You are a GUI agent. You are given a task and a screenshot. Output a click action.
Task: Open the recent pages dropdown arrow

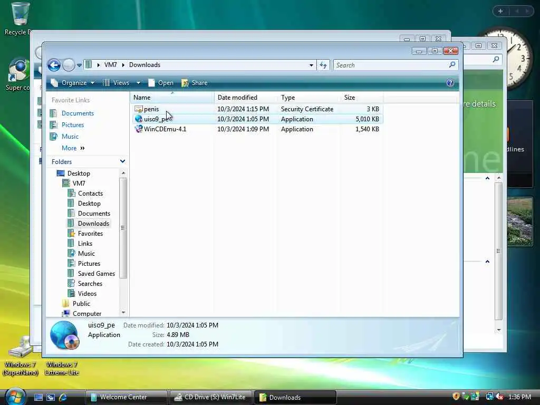(x=79, y=65)
